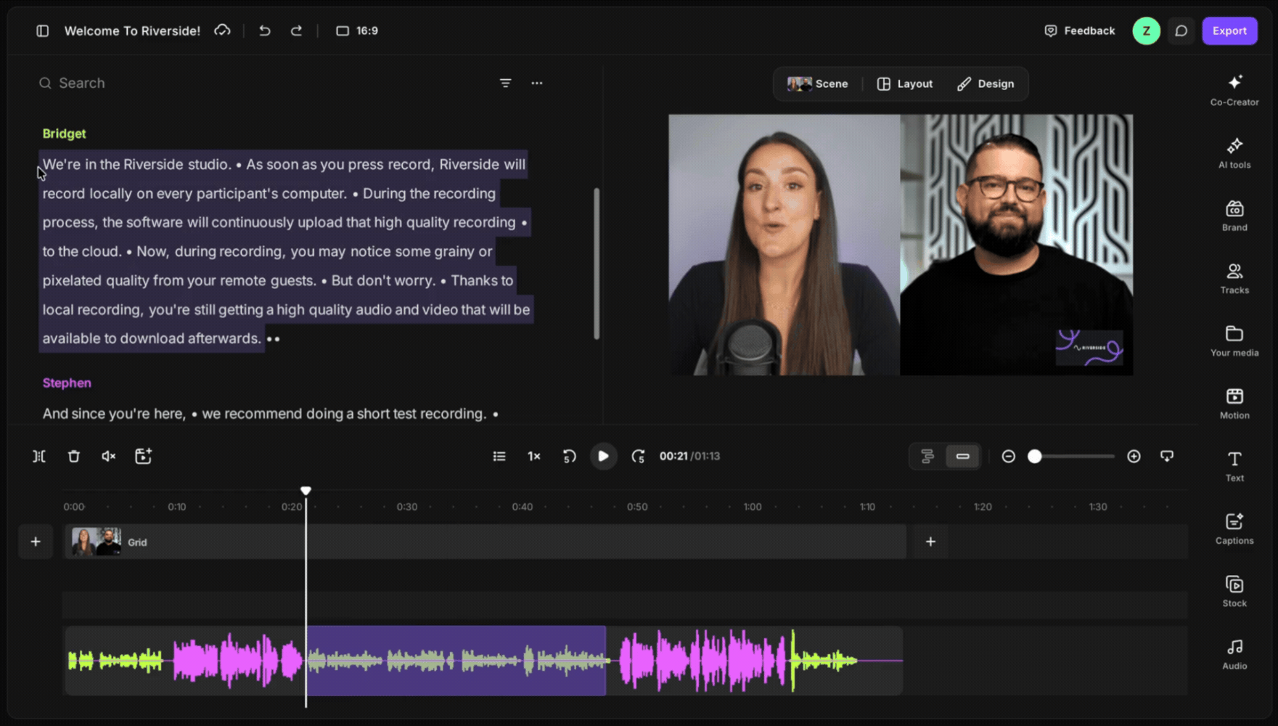Open the AI tools panel

pyautogui.click(x=1234, y=152)
